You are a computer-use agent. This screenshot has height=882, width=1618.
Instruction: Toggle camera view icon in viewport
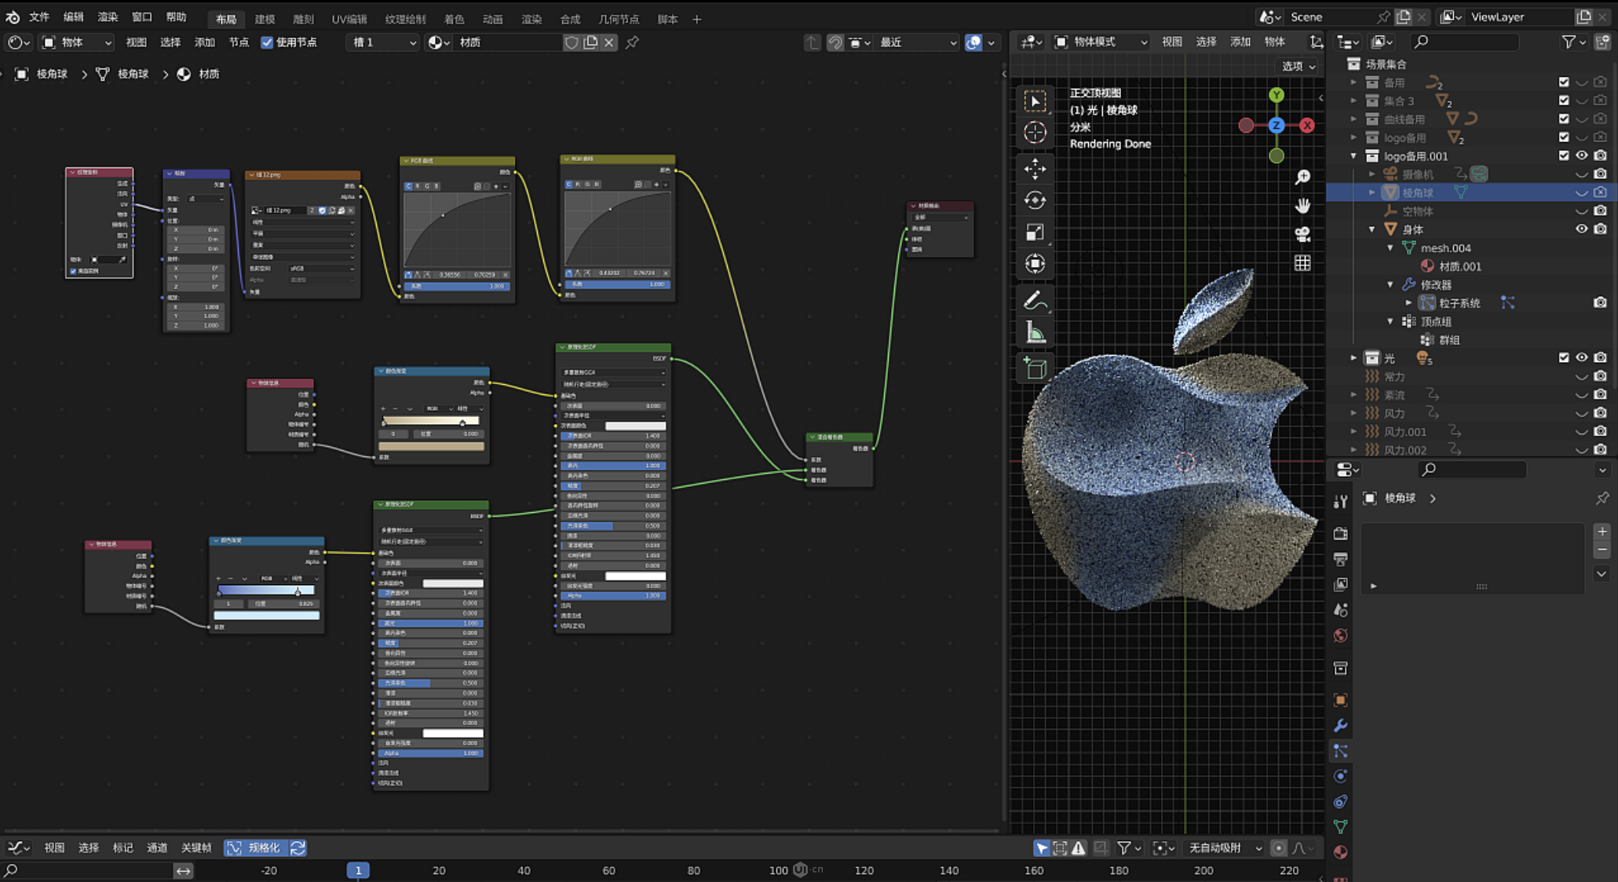pyautogui.click(x=1302, y=234)
